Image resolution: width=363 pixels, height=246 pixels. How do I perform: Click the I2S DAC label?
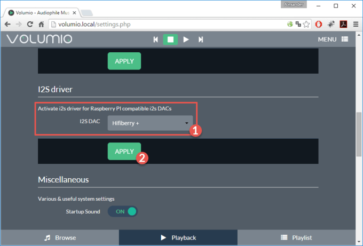coord(90,121)
